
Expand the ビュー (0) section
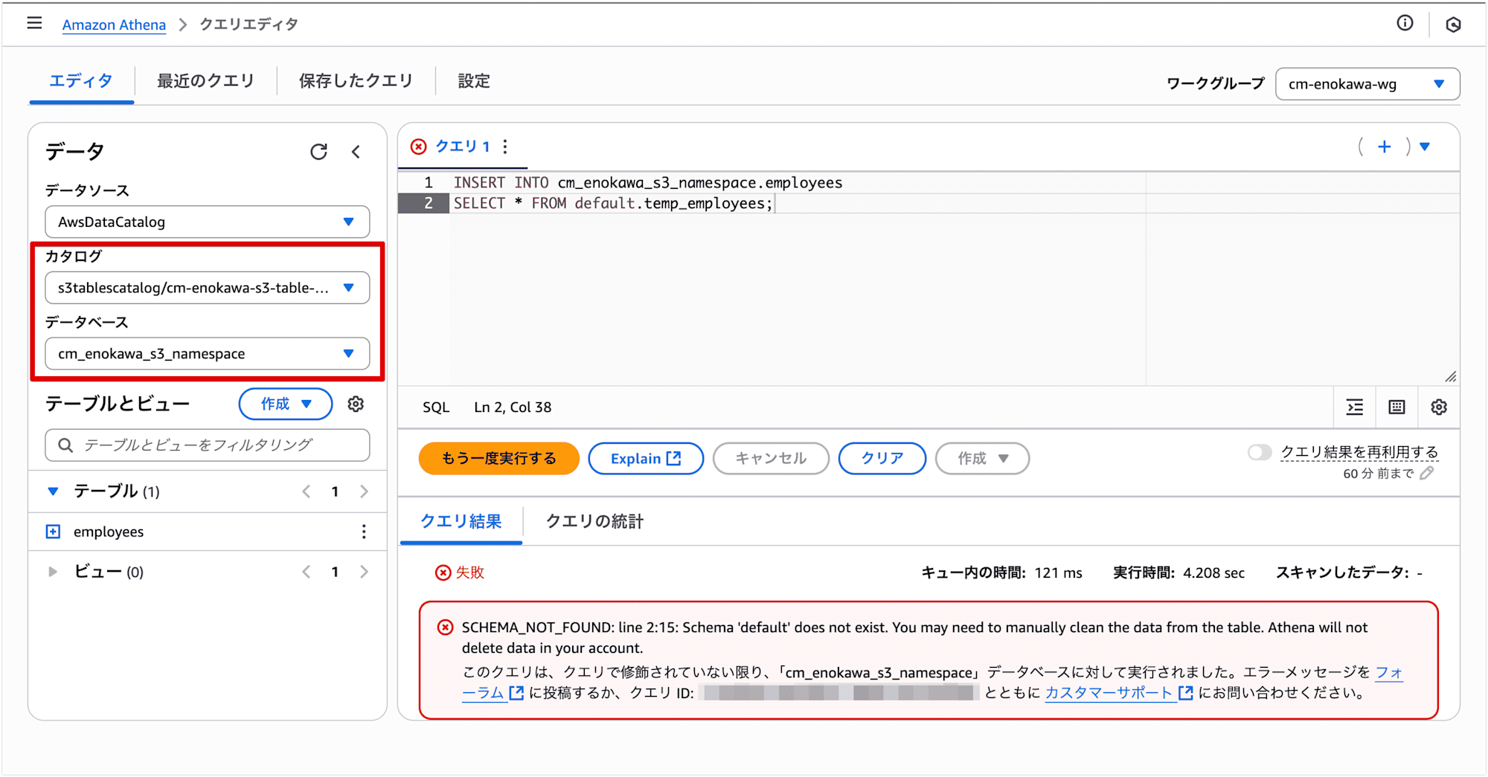pyautogui.click(x=53, y=571)
